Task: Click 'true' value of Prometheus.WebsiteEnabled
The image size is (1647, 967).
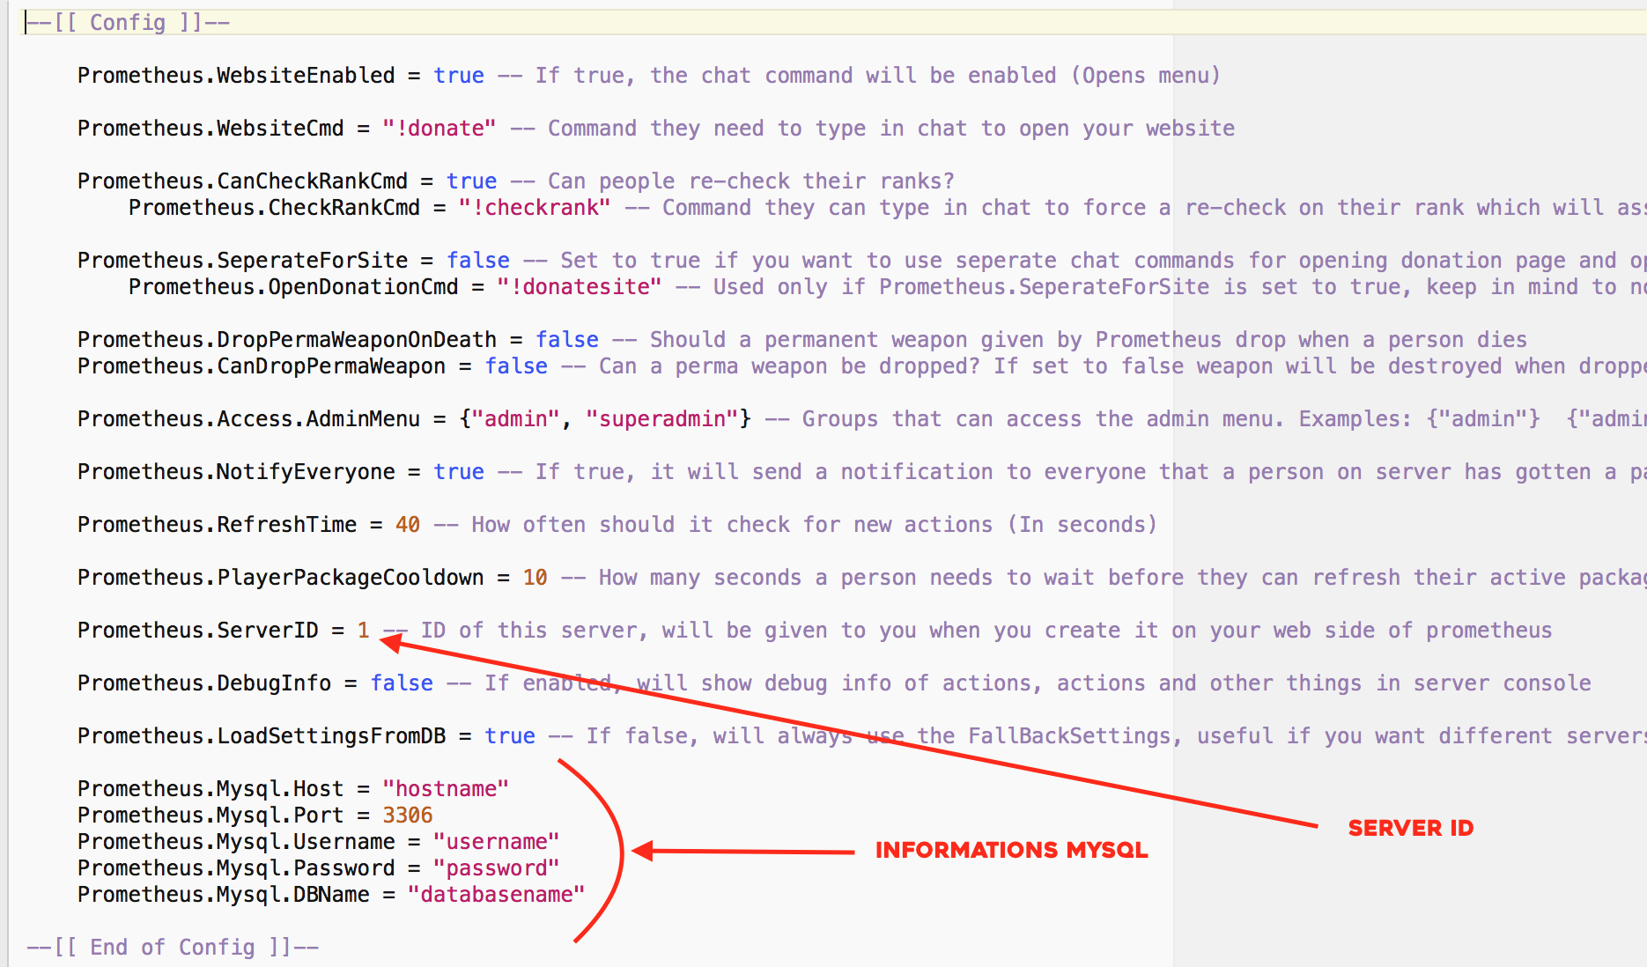Action: [x=459, y=76]
